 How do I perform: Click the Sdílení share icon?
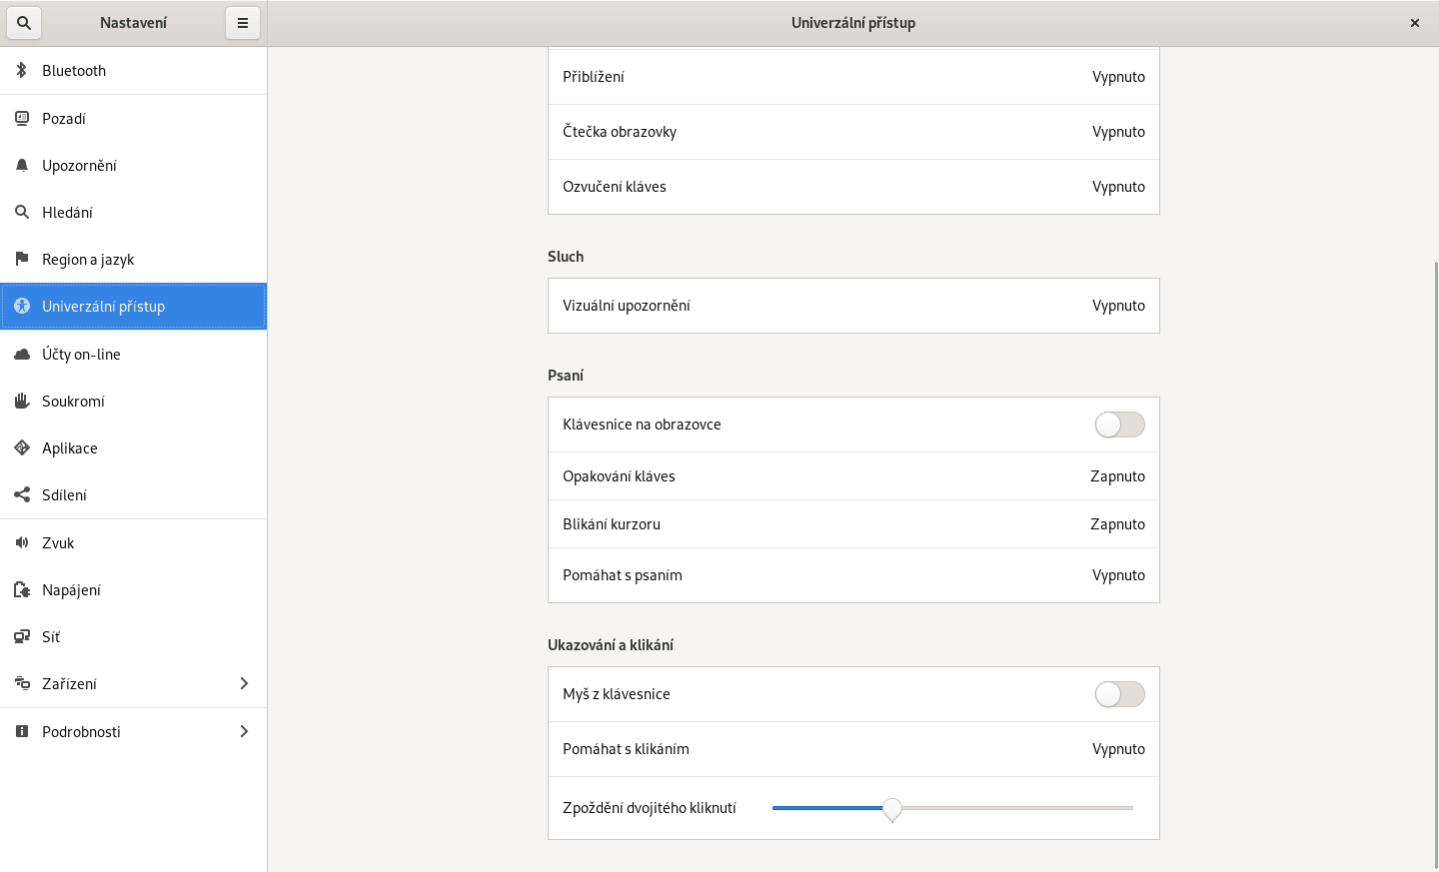tap(22, 495)
